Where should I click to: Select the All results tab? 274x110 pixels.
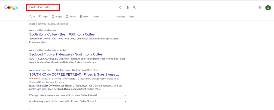pos(32,17)
